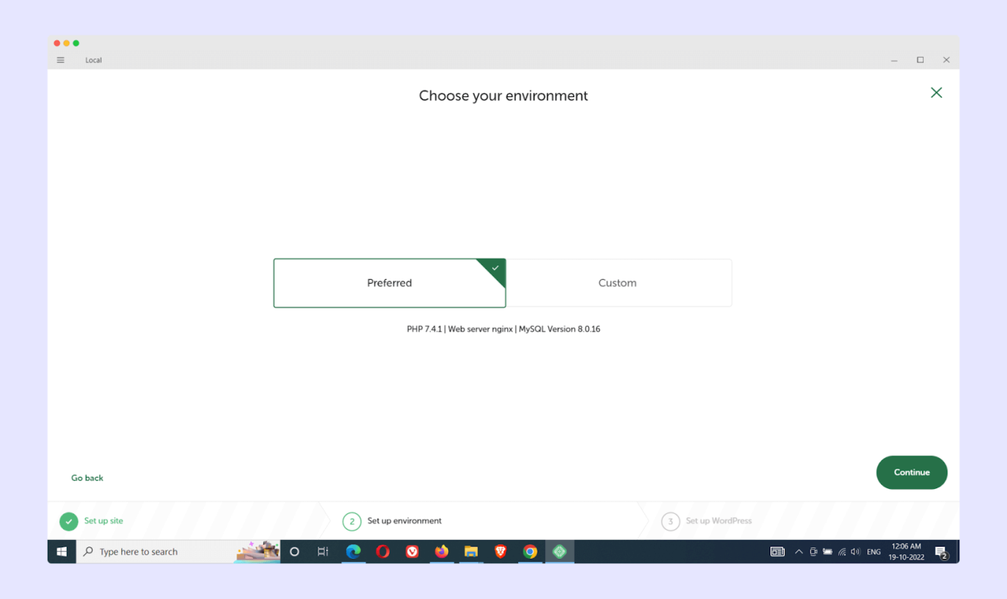Launch Brave browser from the taskbar

500,551
